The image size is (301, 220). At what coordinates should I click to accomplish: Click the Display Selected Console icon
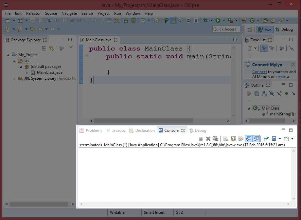point(274,138)
